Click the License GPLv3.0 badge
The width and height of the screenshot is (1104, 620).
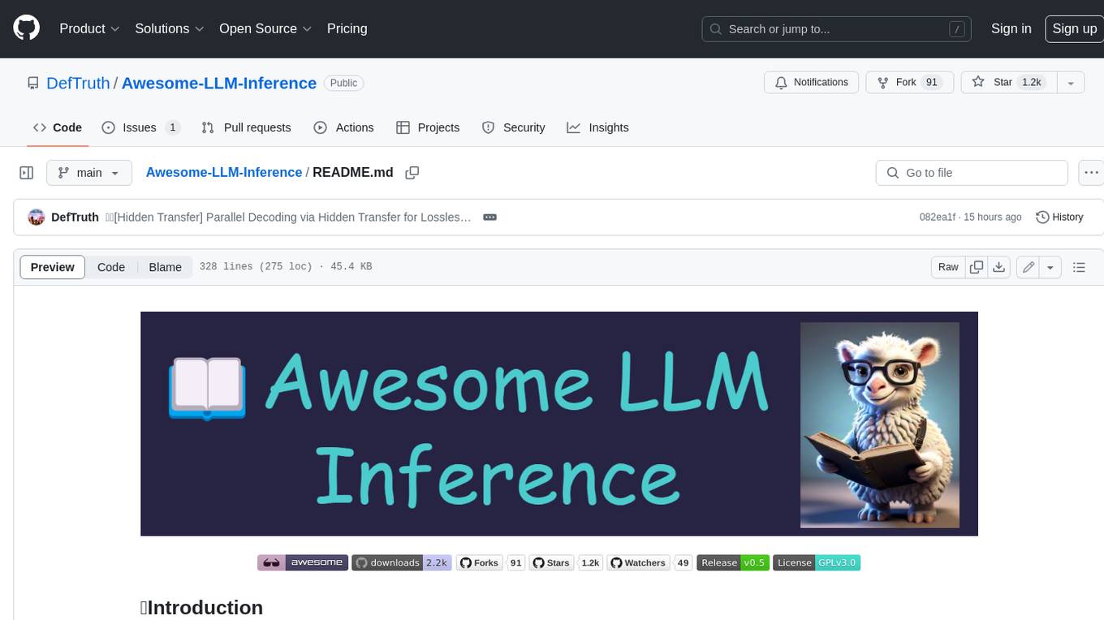pos(817,562)
